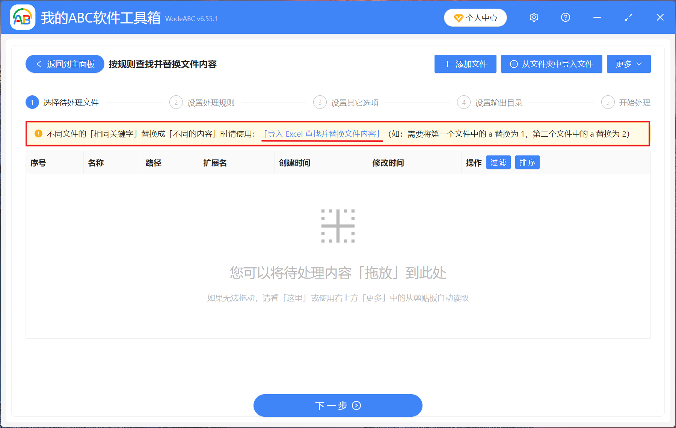Click the plus icon on 添加文件
The image size is (676, 428).
447,64
